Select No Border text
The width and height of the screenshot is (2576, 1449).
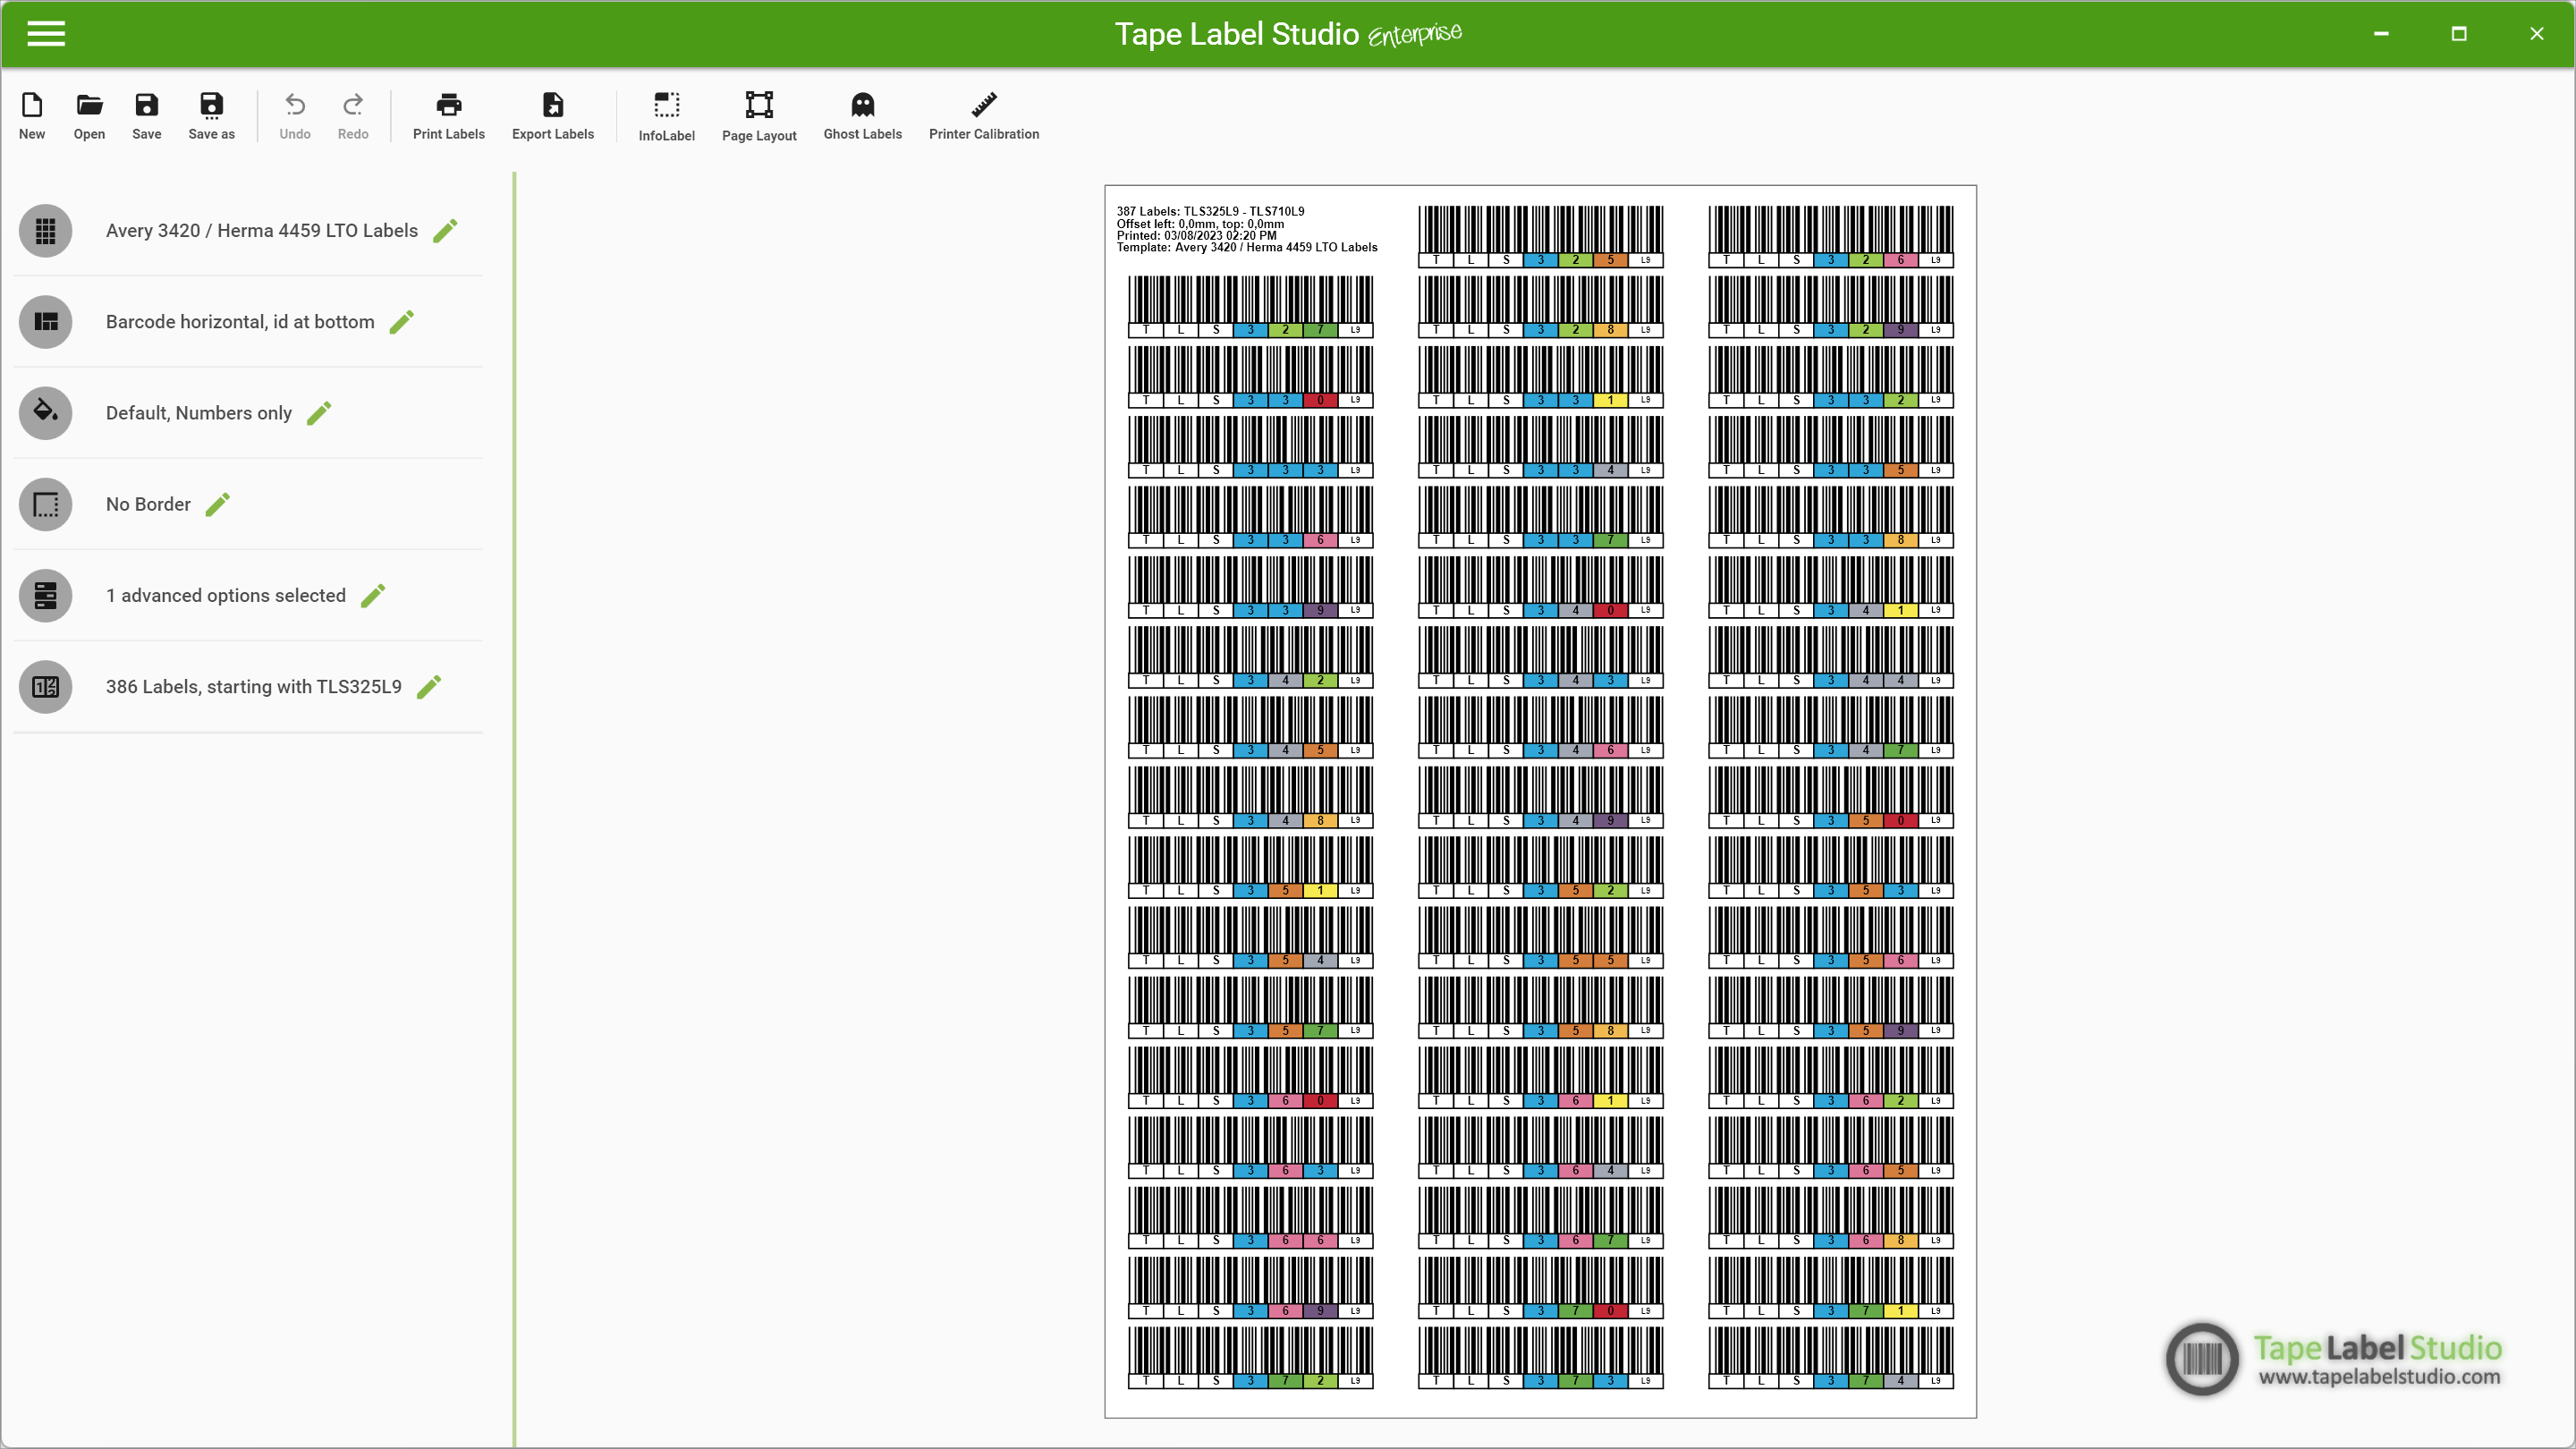(x=148, y=504)
